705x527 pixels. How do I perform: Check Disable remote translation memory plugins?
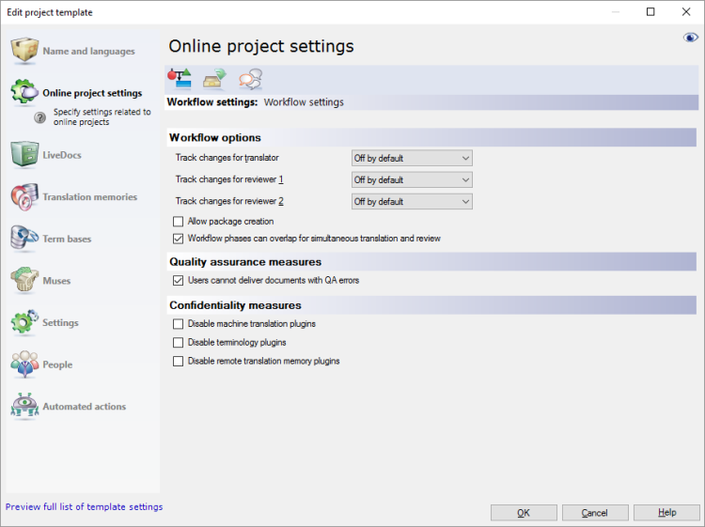click(x=178, y=362)
